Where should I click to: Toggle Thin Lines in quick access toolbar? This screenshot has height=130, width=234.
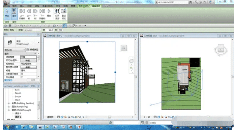[65, 26]
